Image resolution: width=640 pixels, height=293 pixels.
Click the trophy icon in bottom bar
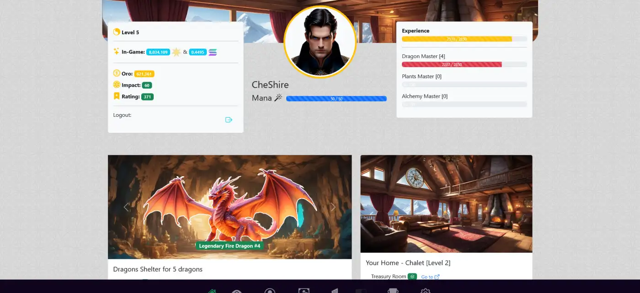[393, 291]
